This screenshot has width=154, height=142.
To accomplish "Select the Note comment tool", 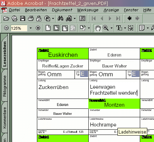I will [142, 28].
